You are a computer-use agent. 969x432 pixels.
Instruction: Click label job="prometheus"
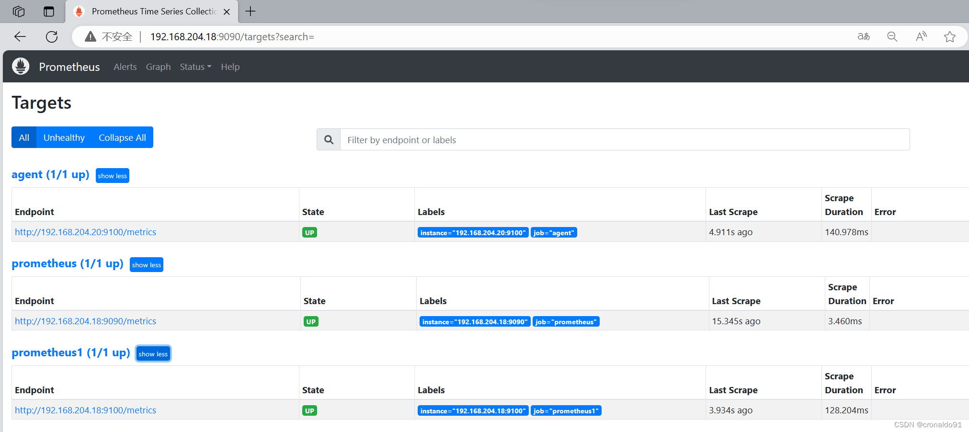(566, 322)
